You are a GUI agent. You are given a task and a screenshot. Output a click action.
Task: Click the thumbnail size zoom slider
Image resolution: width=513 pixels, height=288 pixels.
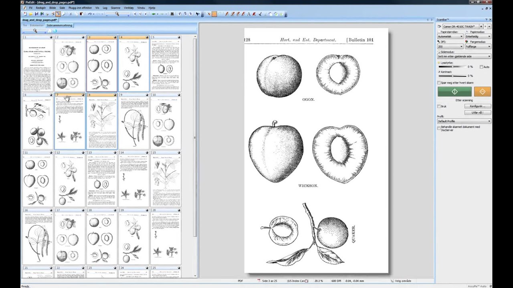(35, 30)
